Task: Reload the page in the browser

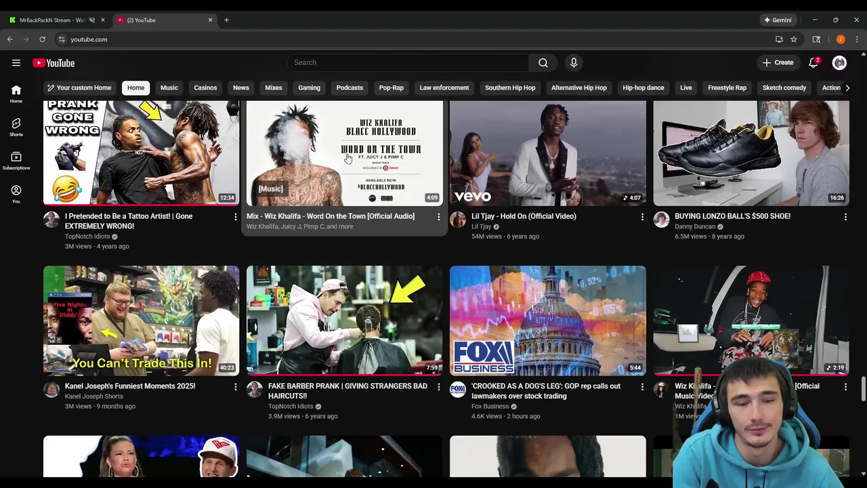Action: 42,39
